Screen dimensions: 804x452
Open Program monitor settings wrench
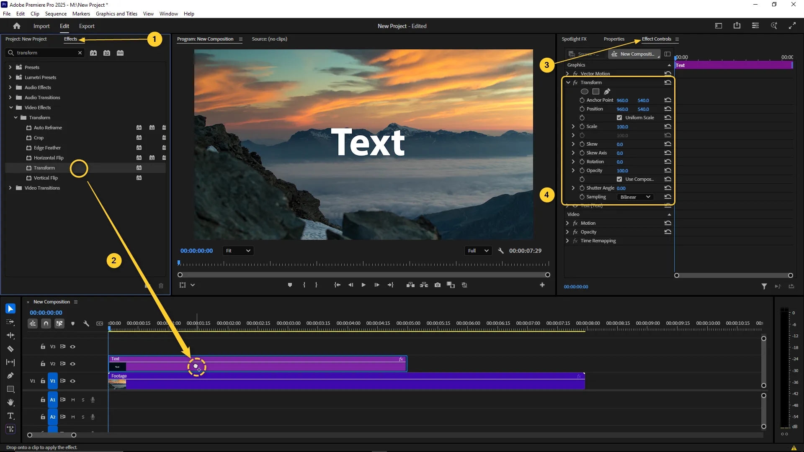click(x=500, y=251)
